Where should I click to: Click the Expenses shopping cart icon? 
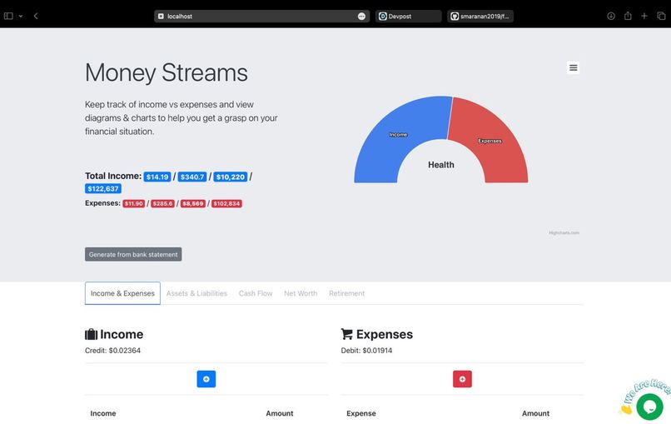pyautogui.click(x=347, y=334)
